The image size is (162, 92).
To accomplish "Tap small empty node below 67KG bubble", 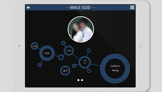I will pos(40,65).
